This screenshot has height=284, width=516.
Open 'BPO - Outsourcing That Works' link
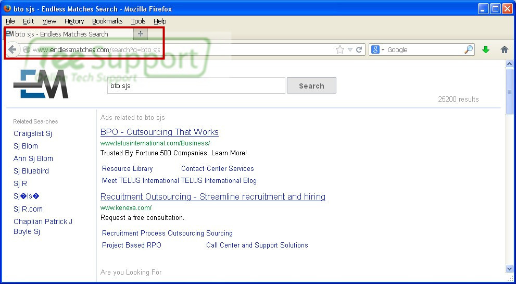(159, 132)
